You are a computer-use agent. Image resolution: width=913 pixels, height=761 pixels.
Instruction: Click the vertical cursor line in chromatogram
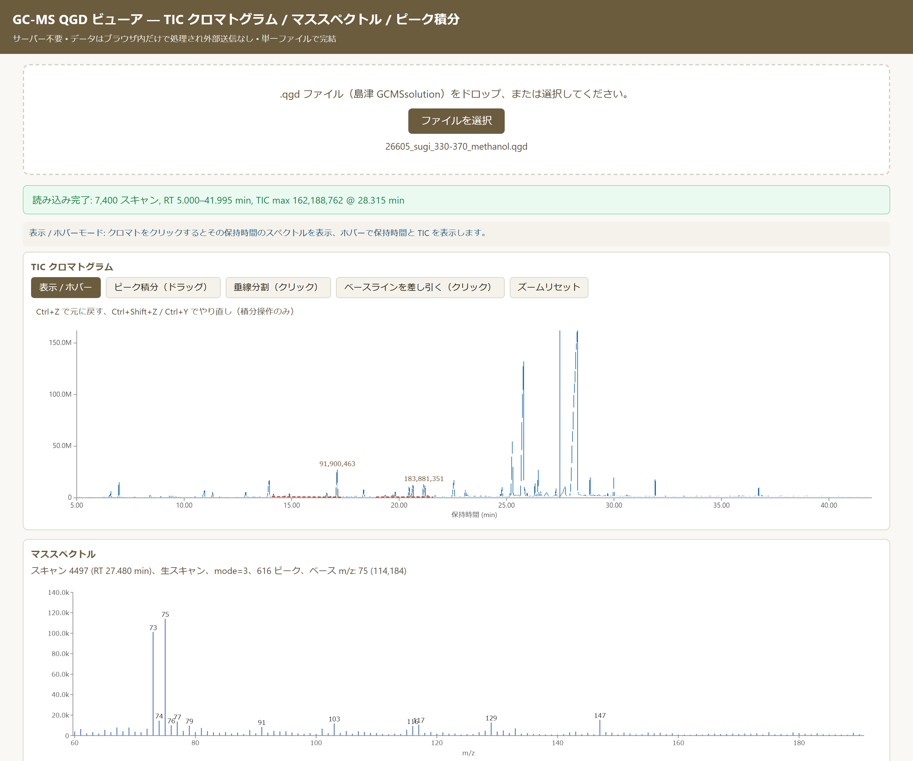click(560, 414)
